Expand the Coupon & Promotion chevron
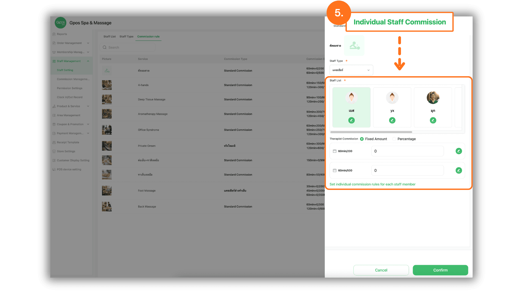 point(88,124)
